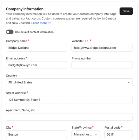Click the Street Address label

click(x=16, y=93)
